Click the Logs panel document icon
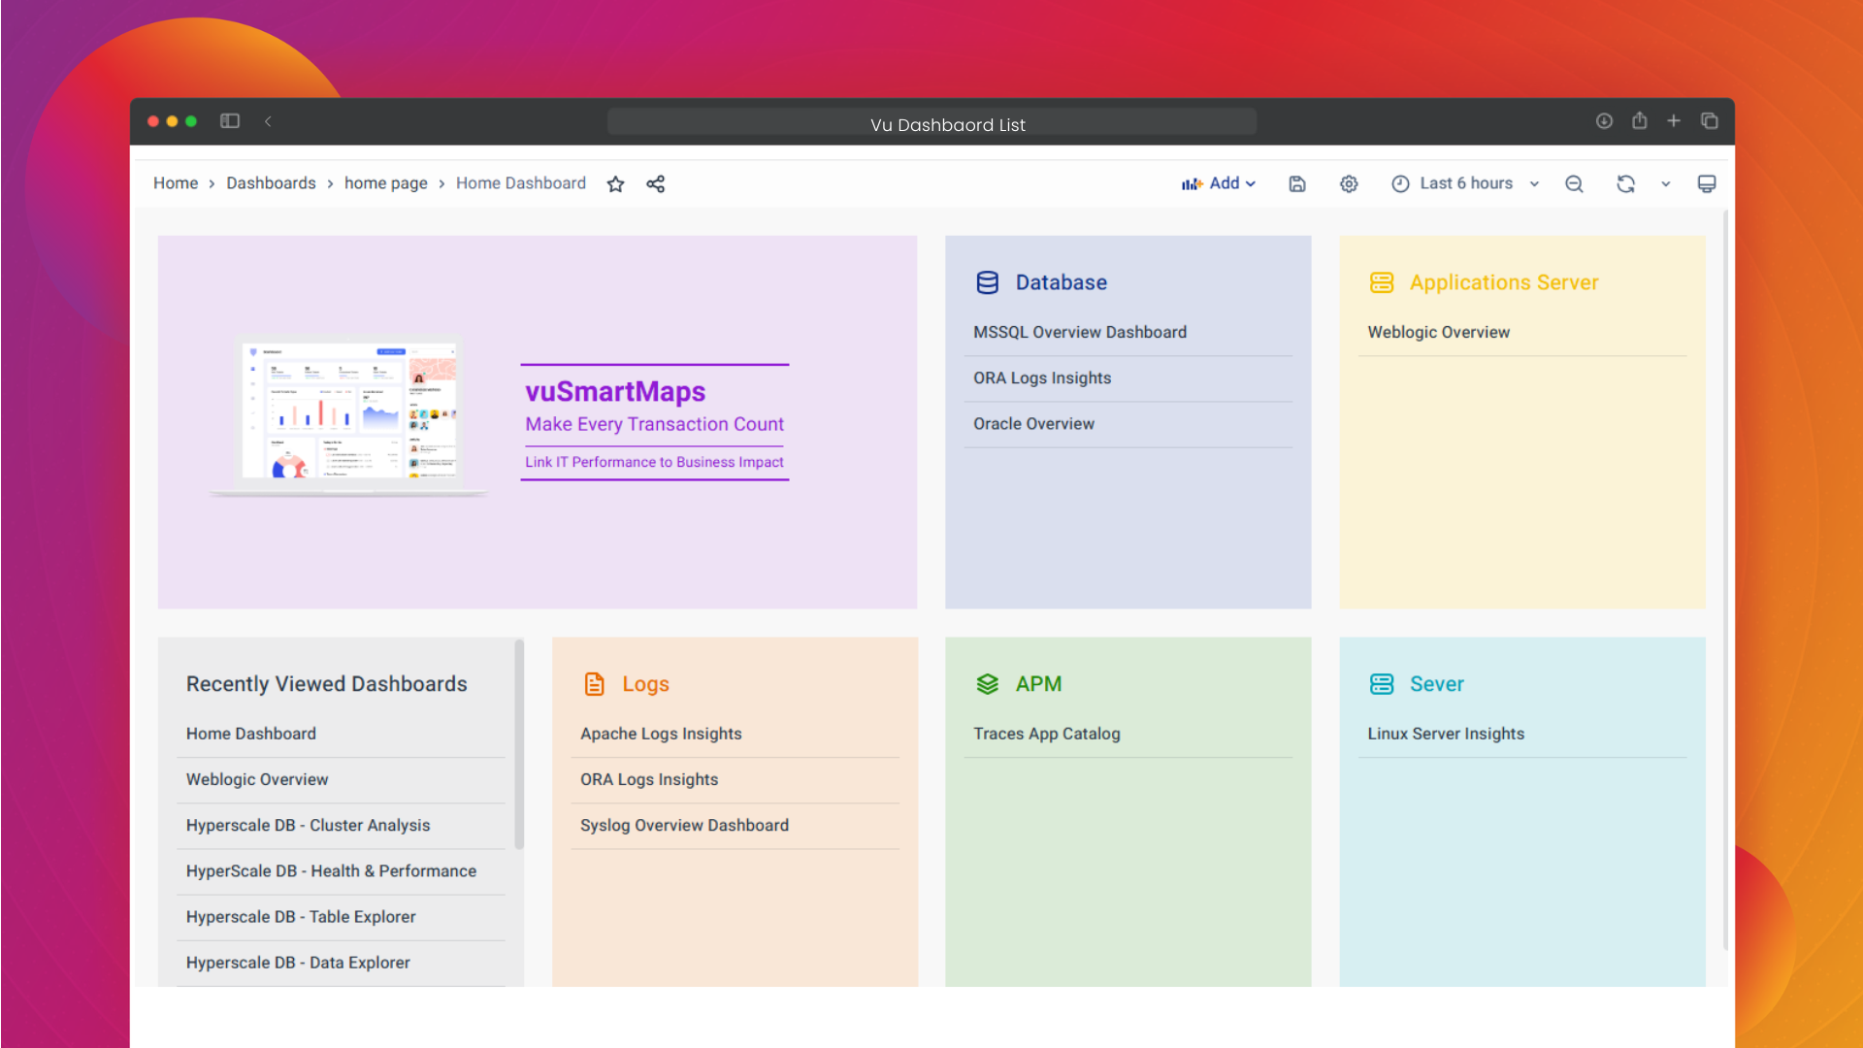Viewport: 1863px width, 1048px height. point(593,683)
